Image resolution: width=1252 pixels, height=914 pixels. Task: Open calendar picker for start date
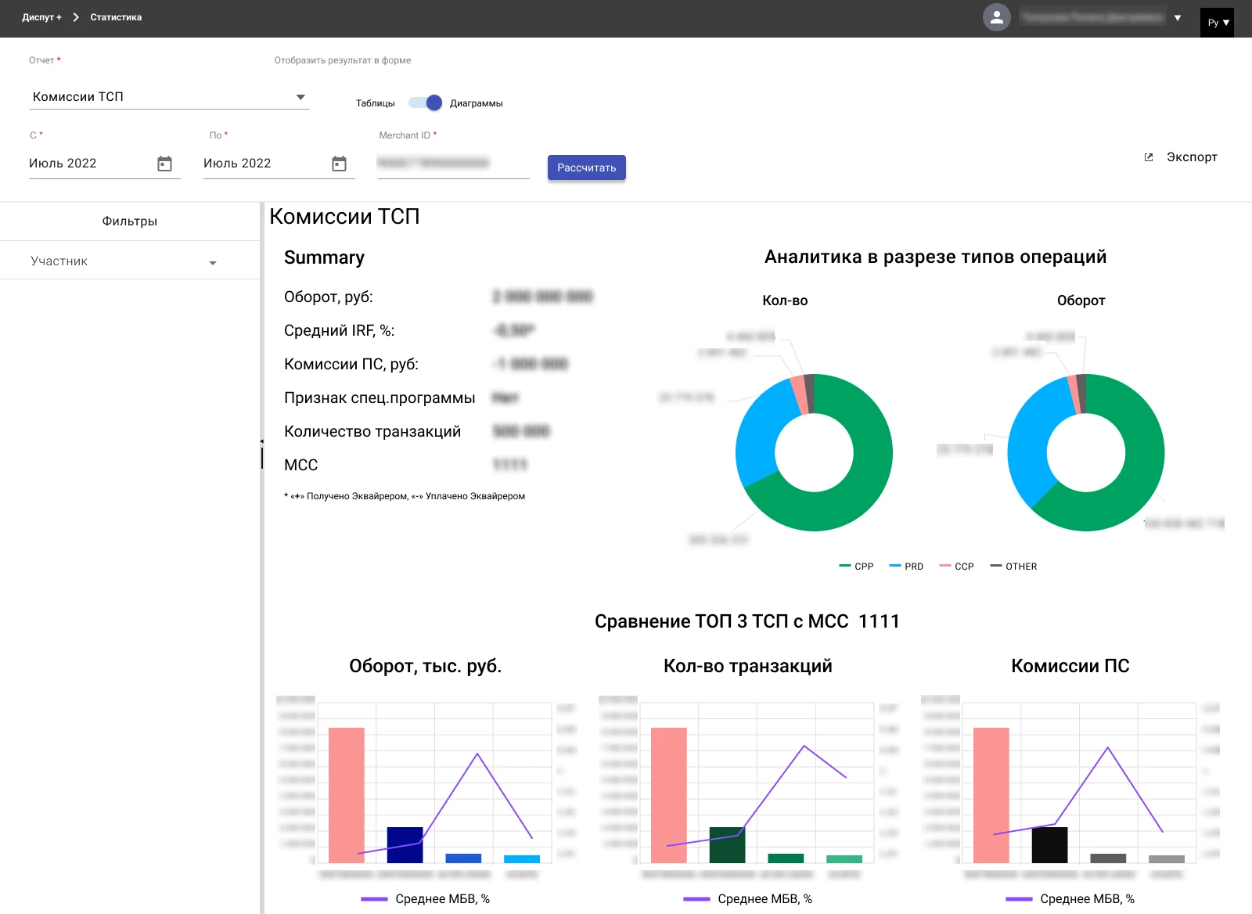(x=164, y=164)
